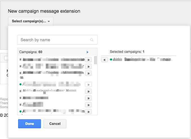191x139 pixels.
Task: Click the Campaigns: 60 header label
Action: (31, 52)
